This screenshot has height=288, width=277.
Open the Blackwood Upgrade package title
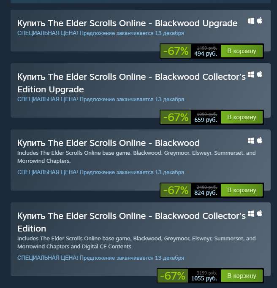[x=127, y=23]
